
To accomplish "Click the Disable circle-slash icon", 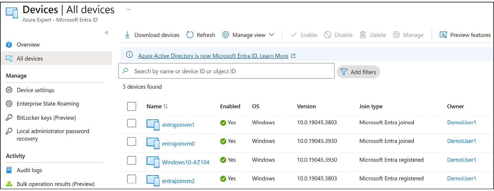I will click(x=328, y=35).
